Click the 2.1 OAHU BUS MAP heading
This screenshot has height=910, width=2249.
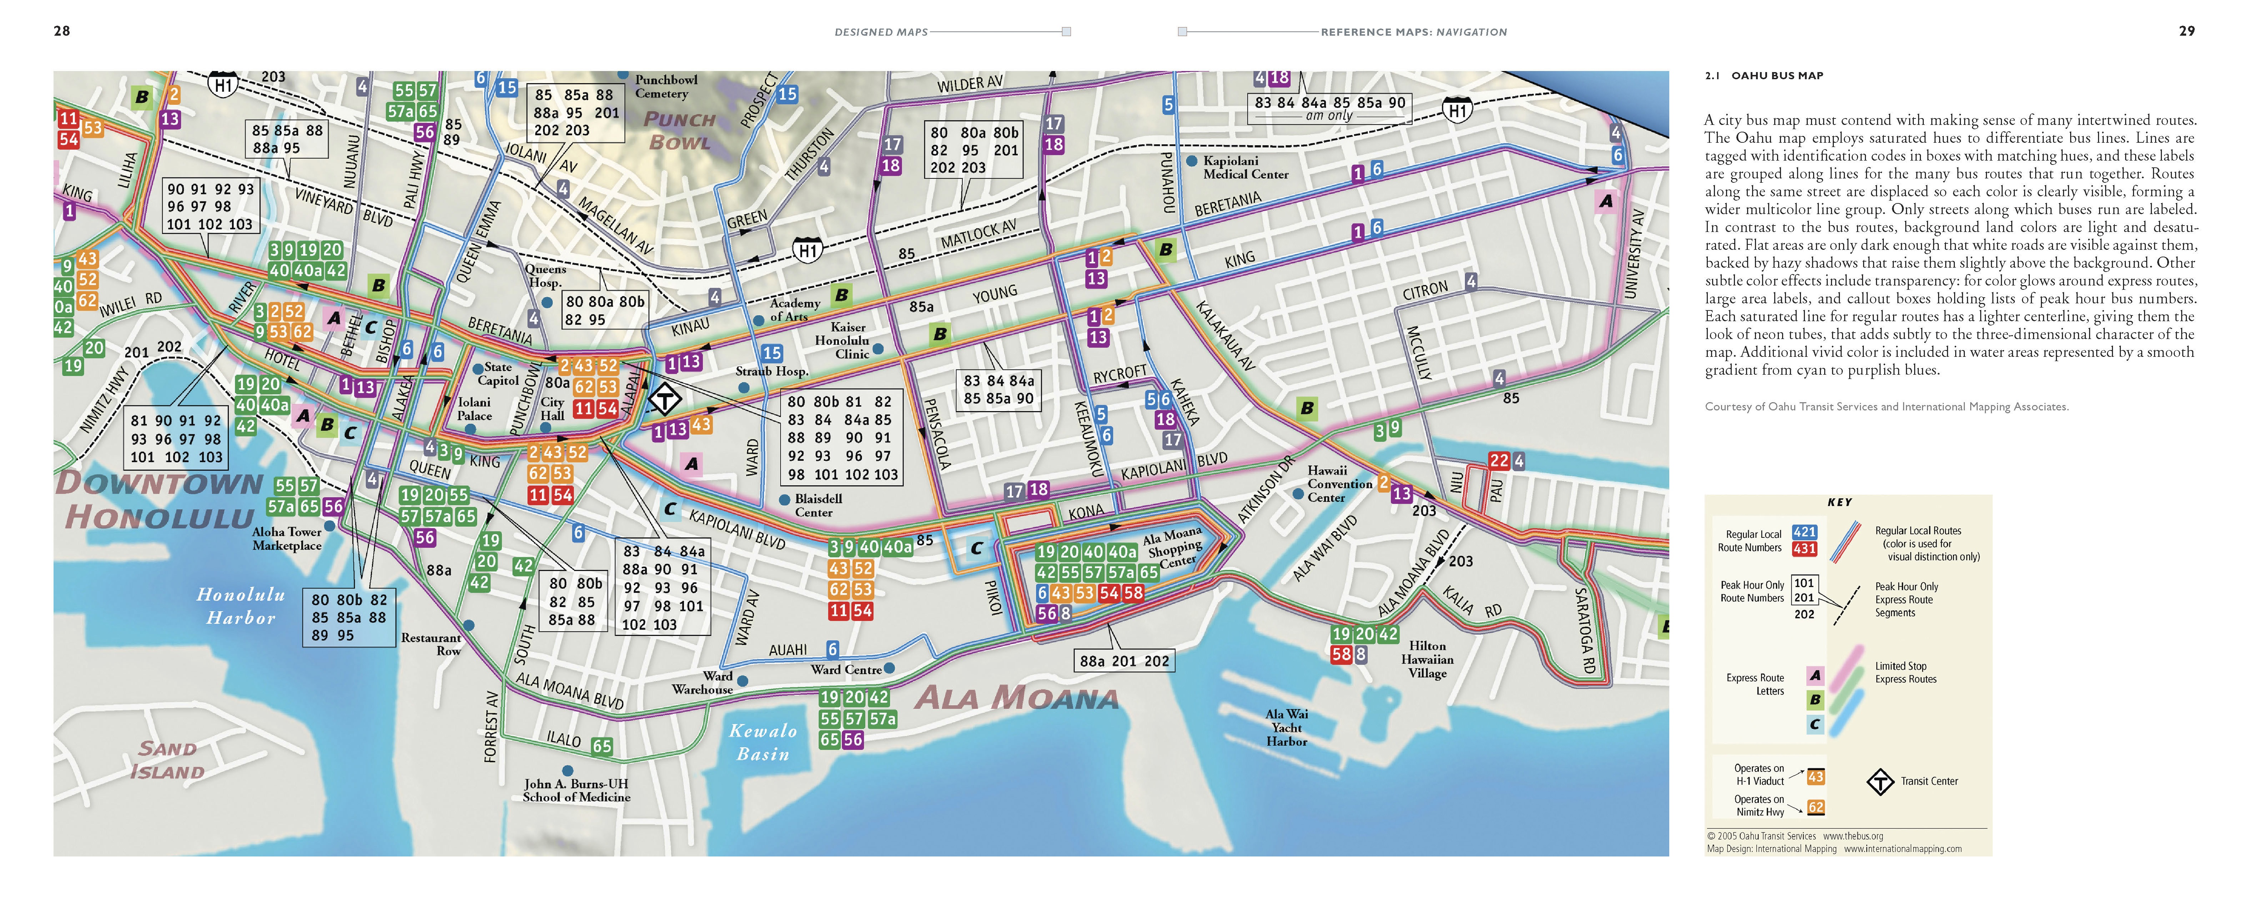[x=1765, y=76]
